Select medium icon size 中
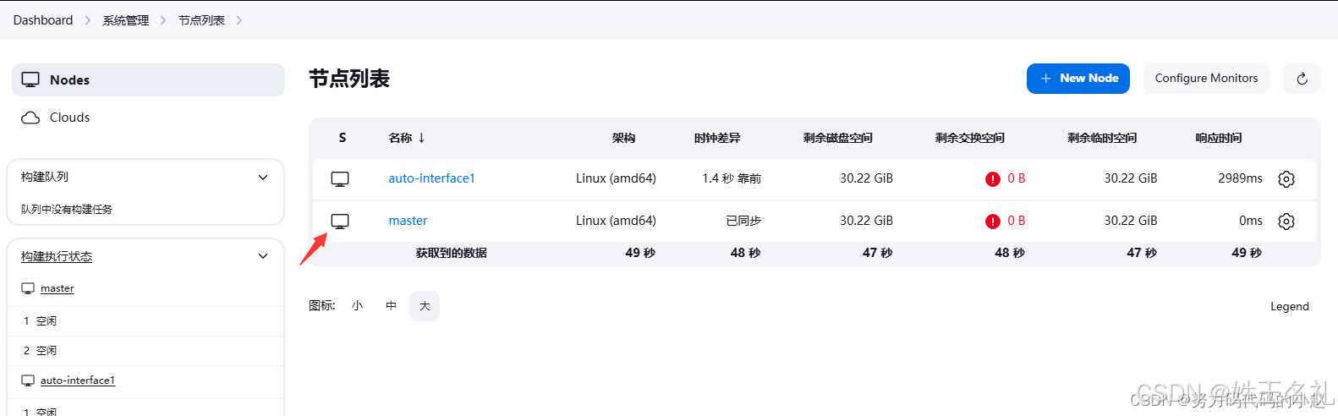 coord(391,306)
